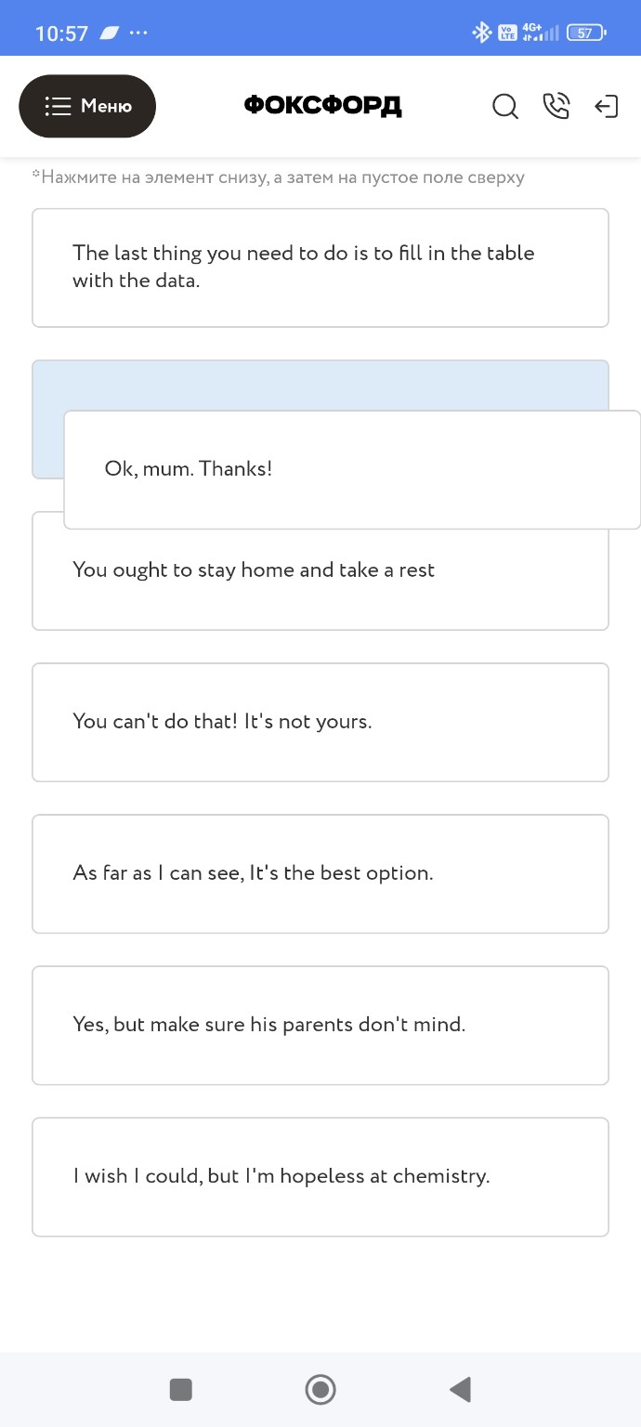Tap "Yes, but make sure" answer card
641x1427 pixels.
pos(320,1025)
